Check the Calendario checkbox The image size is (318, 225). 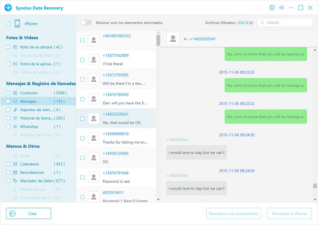tap(8, 164)
